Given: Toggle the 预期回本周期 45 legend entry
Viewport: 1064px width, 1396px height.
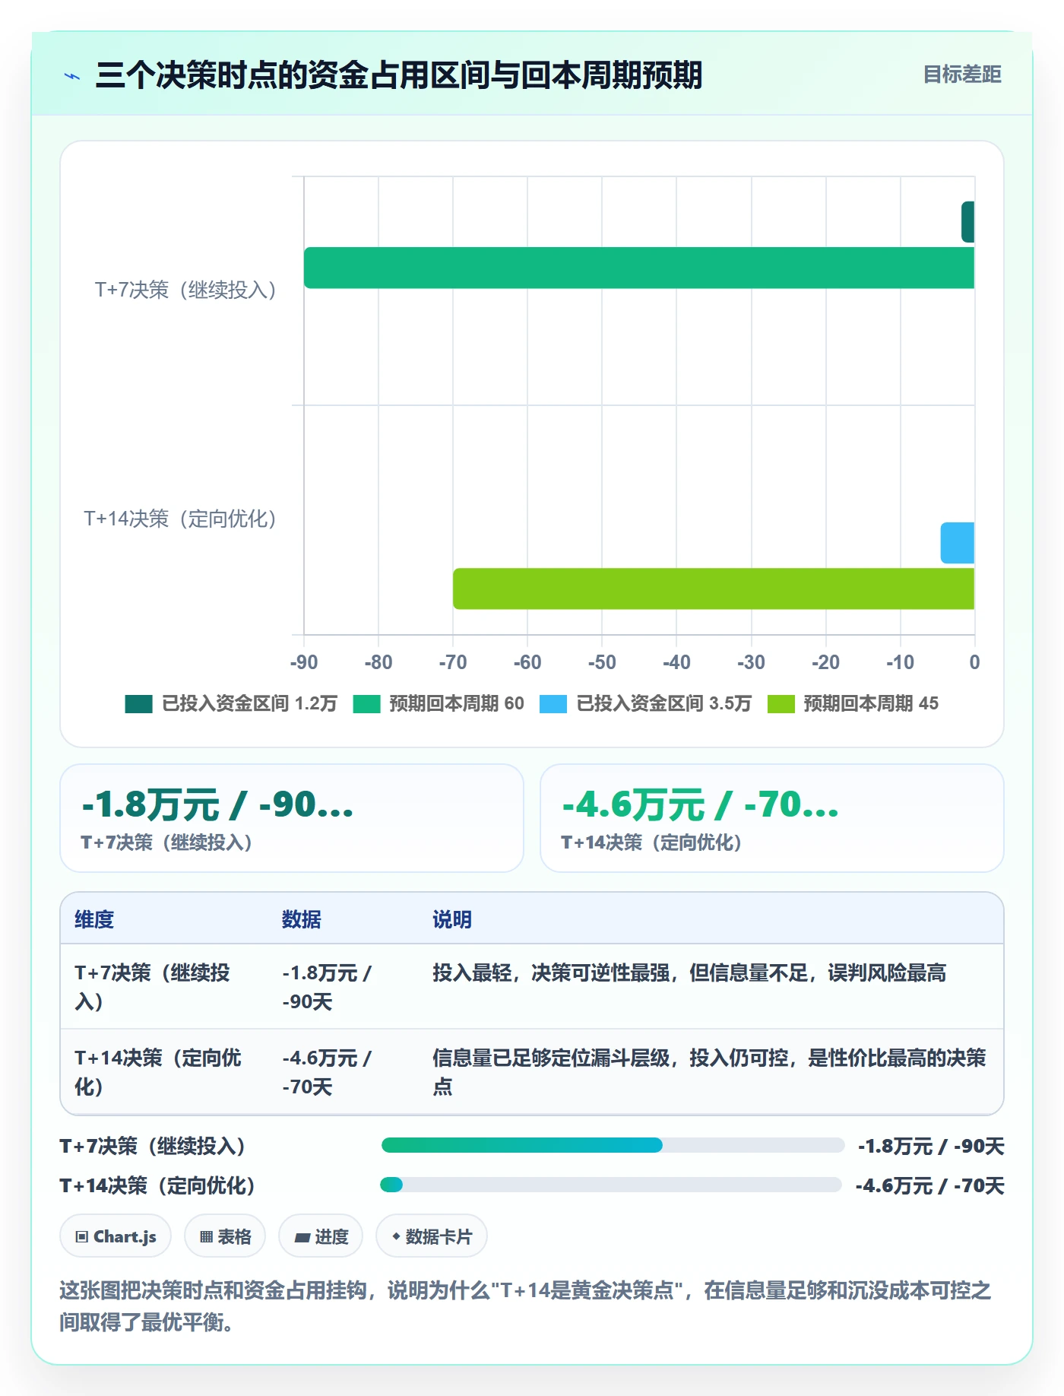Looking at the screenshot, I should coord(853,703).
